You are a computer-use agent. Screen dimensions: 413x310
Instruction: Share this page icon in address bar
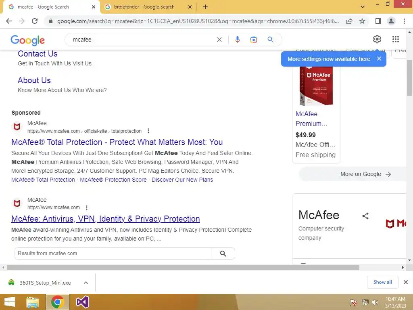click(x=349, y=21)
